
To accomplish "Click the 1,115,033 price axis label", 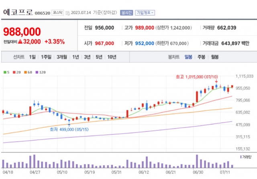I will pos(245,76).
